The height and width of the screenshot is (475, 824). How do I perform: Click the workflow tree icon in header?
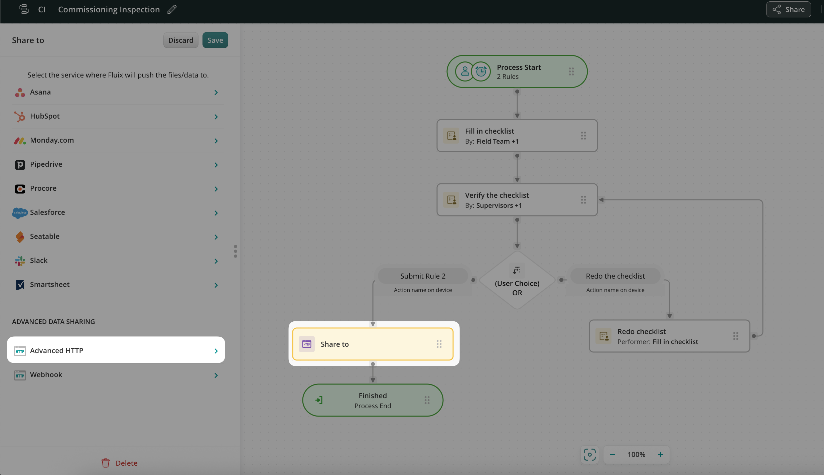(x=24, y=9)
